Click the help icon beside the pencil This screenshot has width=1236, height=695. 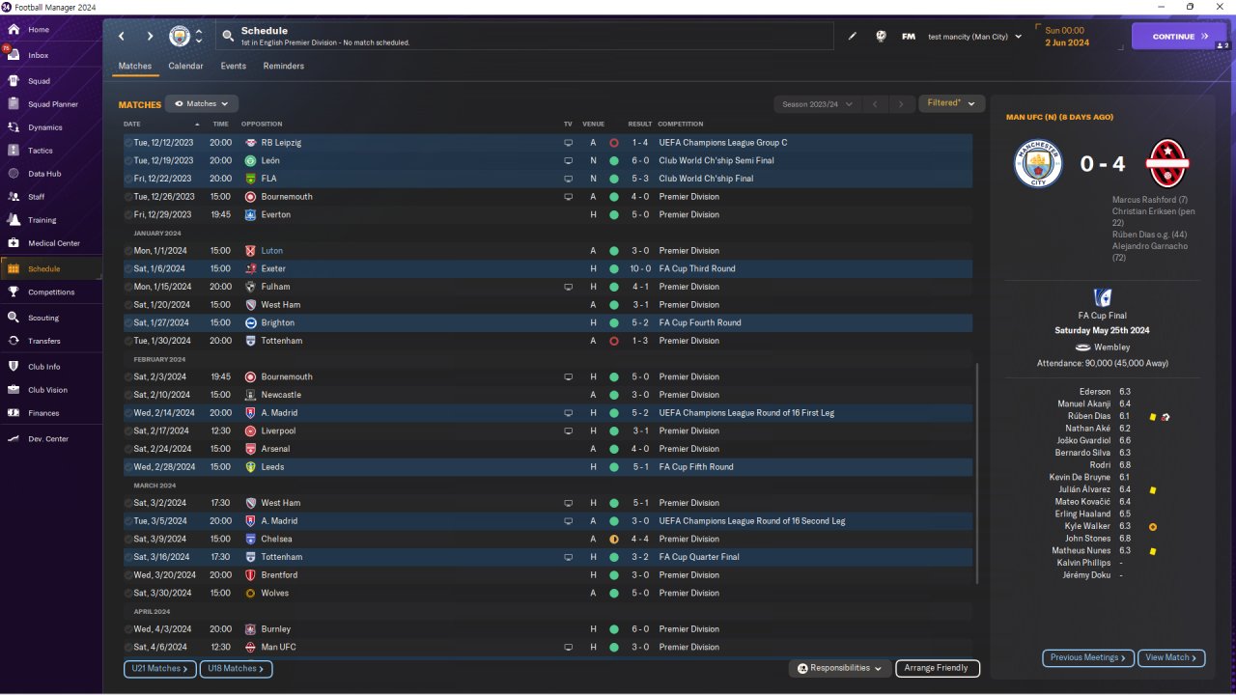[x=881, y=37]
